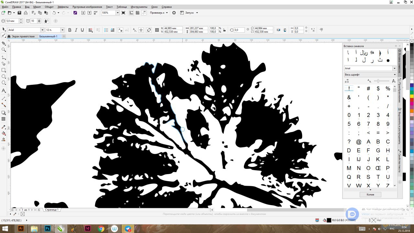Toggle the drop cap button

click(113, 30)
